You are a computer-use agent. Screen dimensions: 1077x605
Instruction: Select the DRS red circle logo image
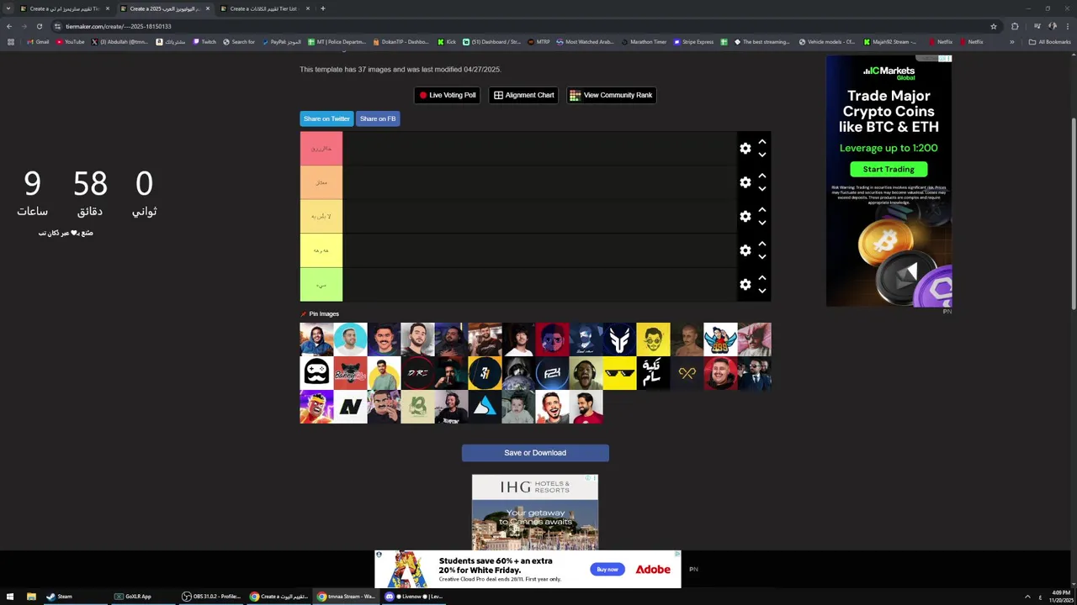[417, 373]
